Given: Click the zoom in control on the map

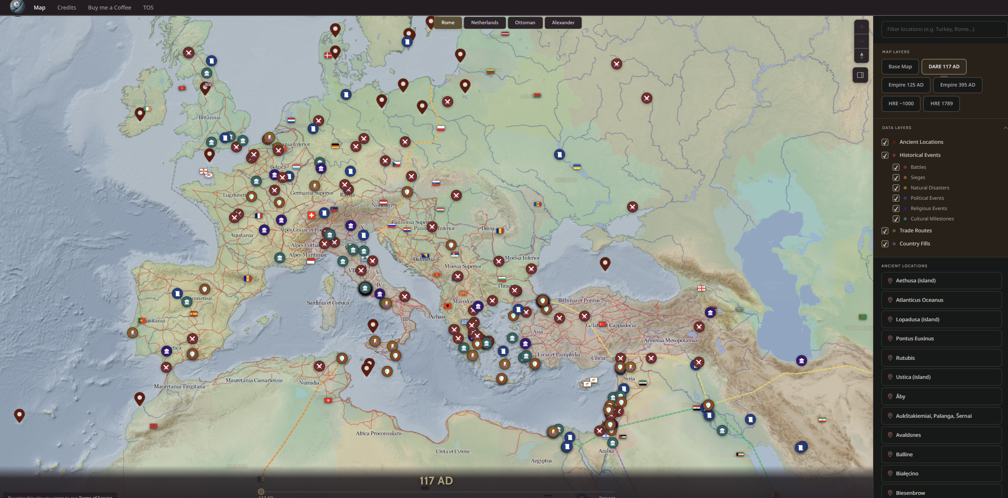Looking at the screenshot, I should point(862,27).
